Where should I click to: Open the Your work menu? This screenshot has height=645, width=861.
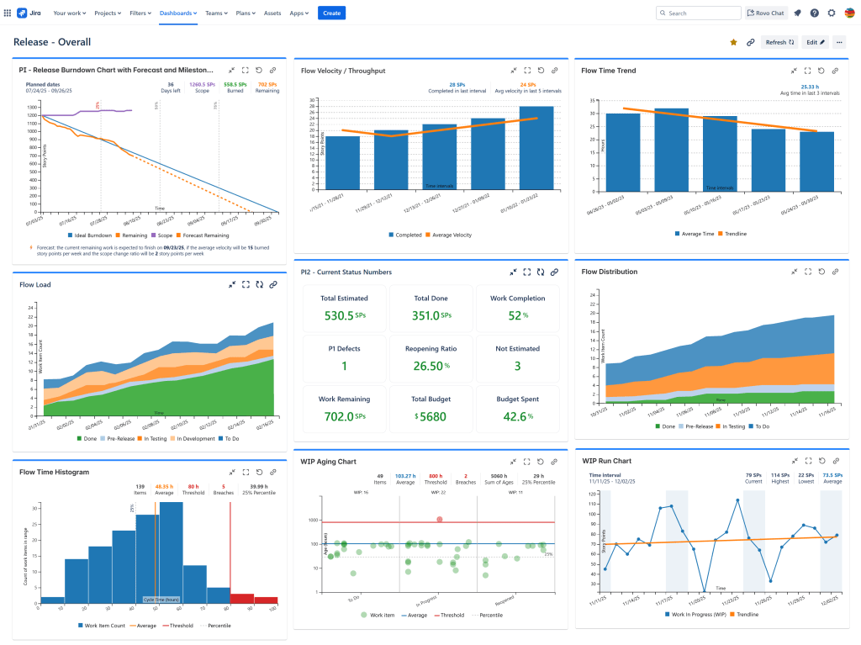[69, 13]
